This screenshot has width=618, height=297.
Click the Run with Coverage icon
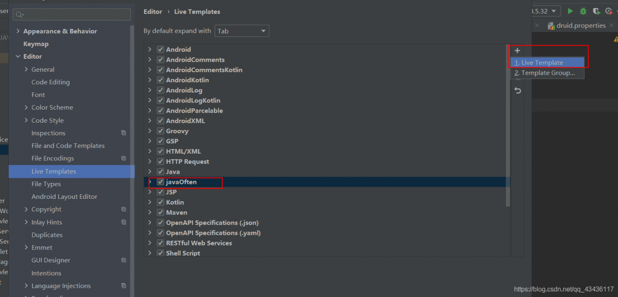pos(597,11)
